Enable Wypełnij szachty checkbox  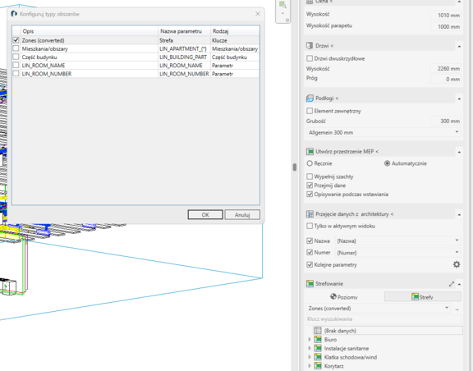tap(310, 176)
